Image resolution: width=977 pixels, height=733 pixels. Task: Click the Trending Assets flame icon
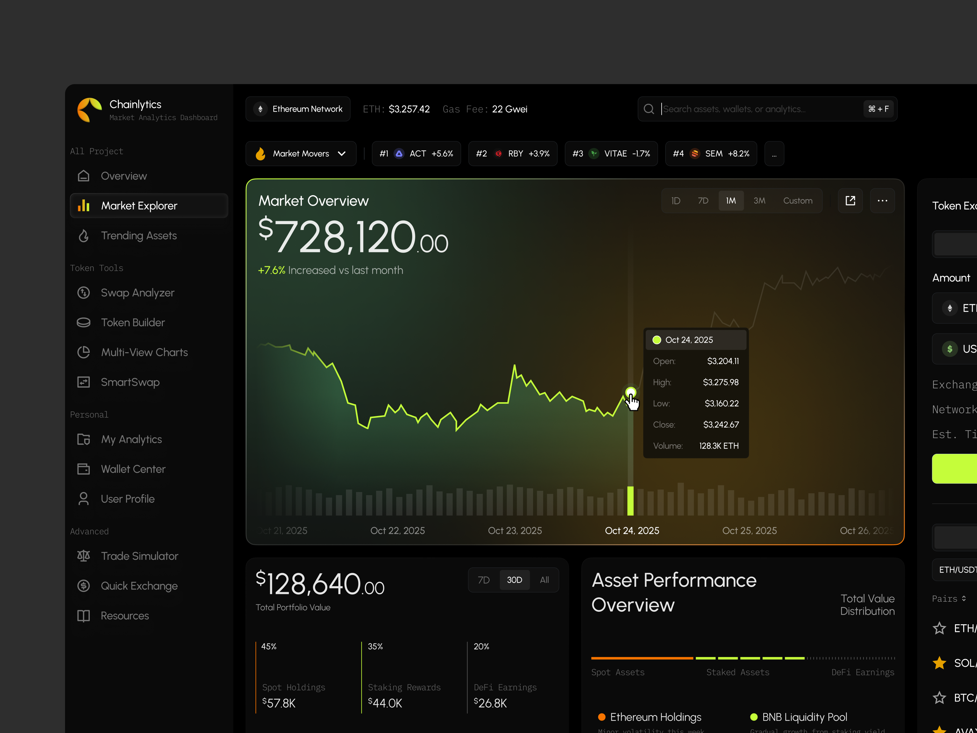point(83,235)
